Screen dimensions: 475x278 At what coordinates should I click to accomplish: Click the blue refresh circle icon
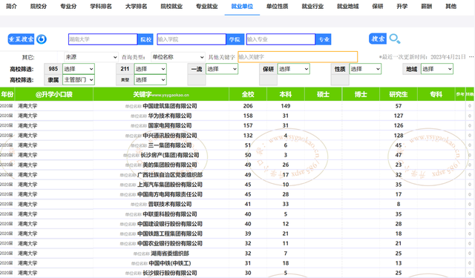42,39
